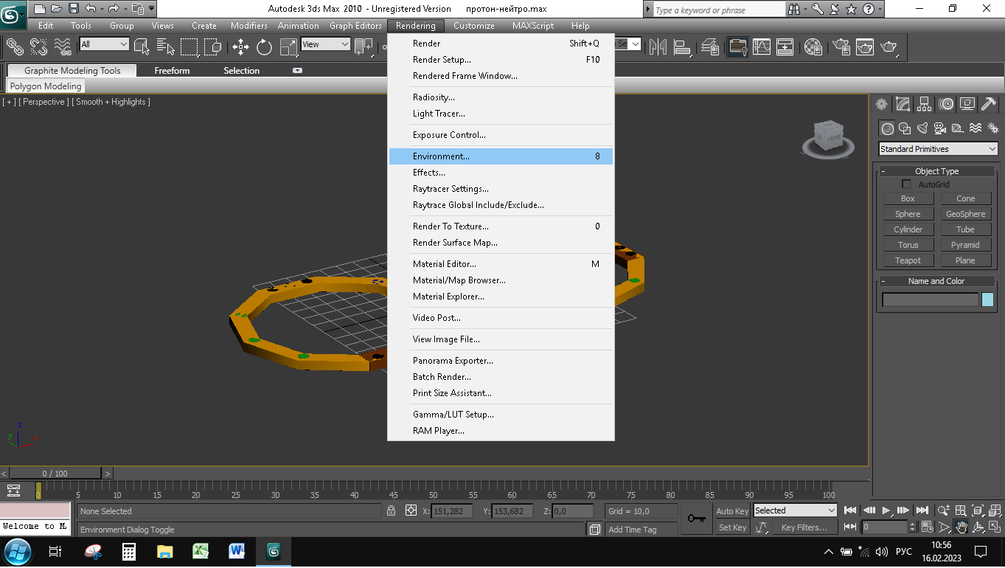Screen dimensions: 1005x568
Task: Toggle Auto Key animation mode
Action: pos(732,511)
